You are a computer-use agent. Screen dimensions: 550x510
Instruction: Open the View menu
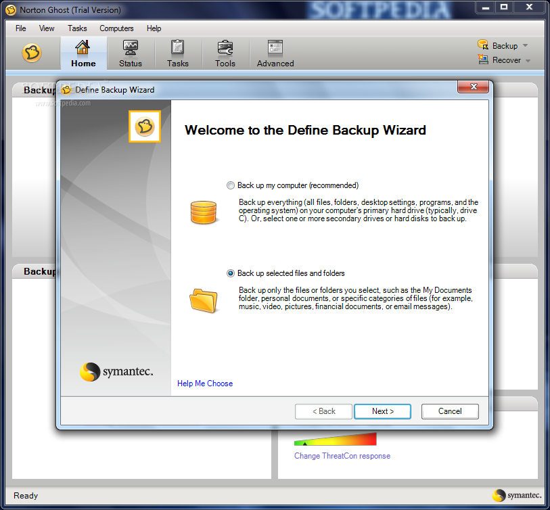tap(47, 28)
